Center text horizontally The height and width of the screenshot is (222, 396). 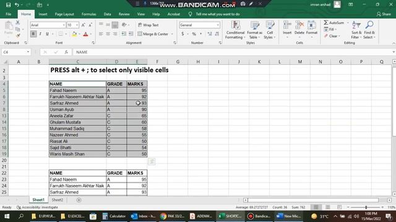click(x=108, y=34)
